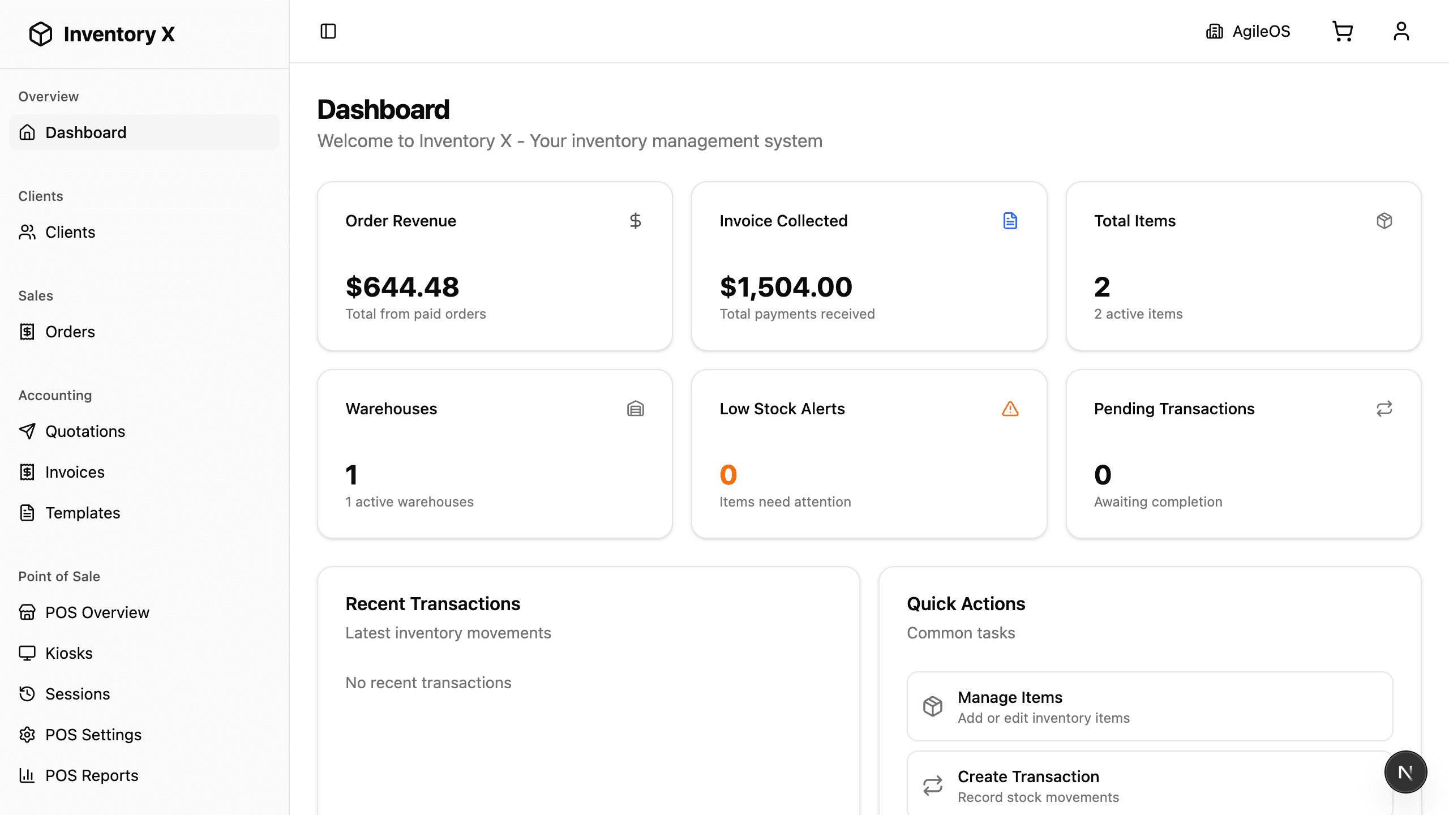
Task: Select Templates under Accounting
Action: (83, 513)
